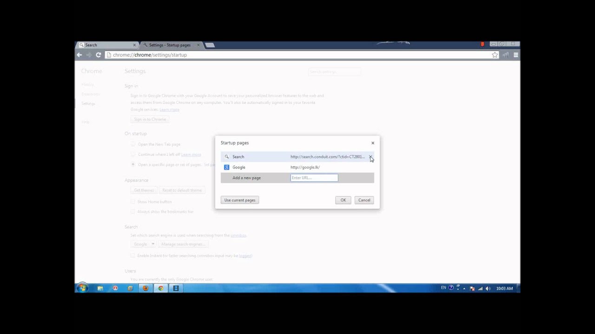This screenshot has height=334, width=595.
Task: Click the Search settings field
Action: tap(334, 72)
